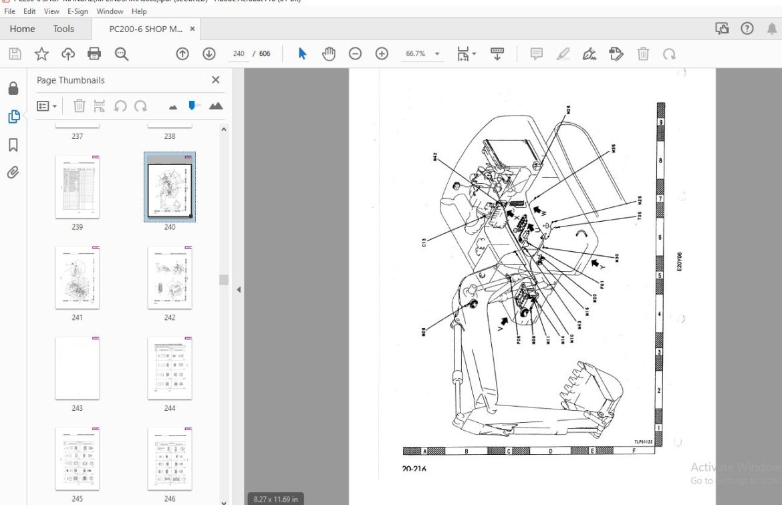The image size is (782, 505).
Task: Select page 242 thumbnail
Action: pos(170,277)
